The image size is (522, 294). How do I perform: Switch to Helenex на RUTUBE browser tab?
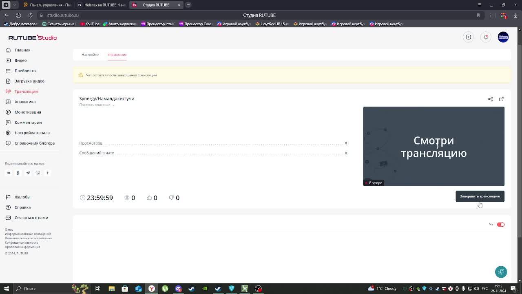[x=102, y=5]
